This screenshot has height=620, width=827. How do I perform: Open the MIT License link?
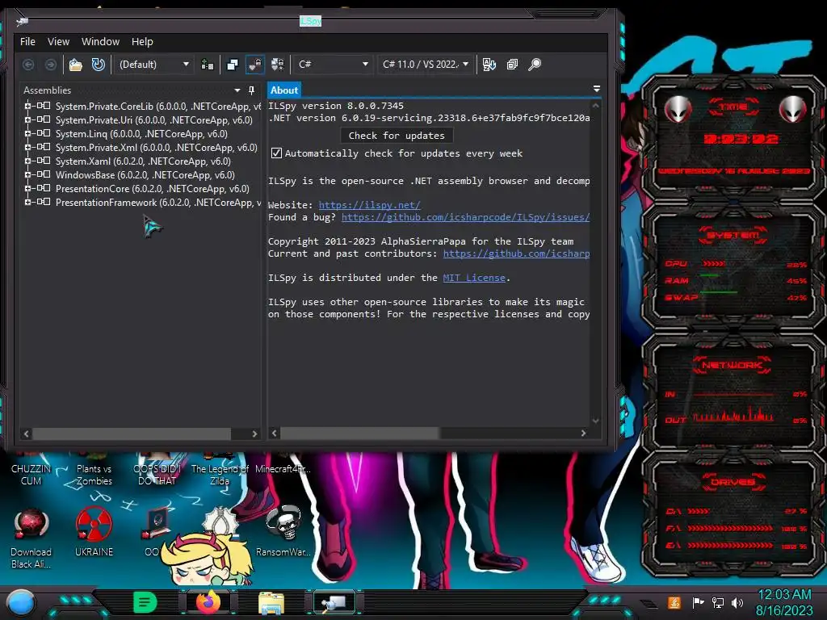point(474,278)
